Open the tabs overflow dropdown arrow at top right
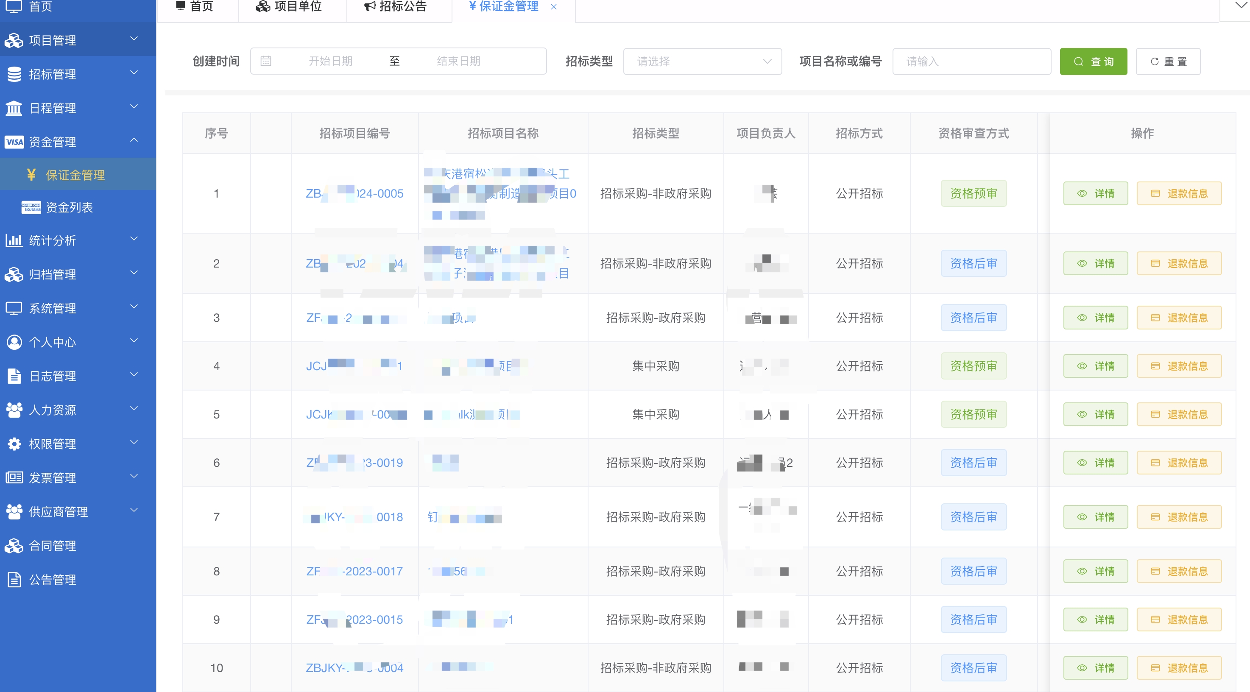The height and width of the screenshot is (692, 1250). (1240, 6)
